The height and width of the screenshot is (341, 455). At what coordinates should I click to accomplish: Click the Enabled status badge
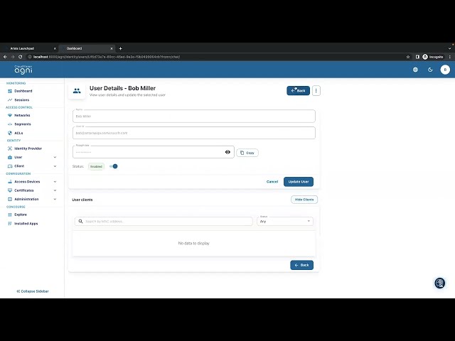(x=96, y=166)
